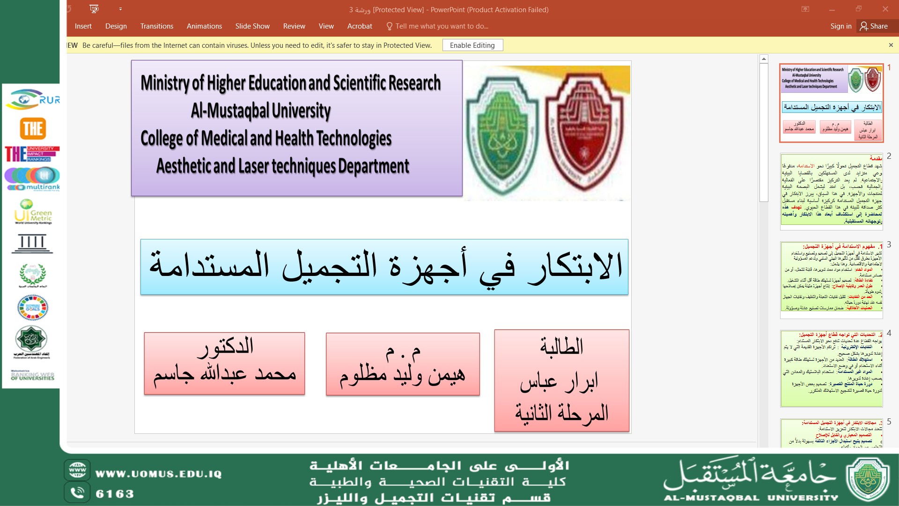Screen dimensions: 899x506
Task: Close the Protected View warning bar
Action: pyautogui.click(x=891, y=45)
